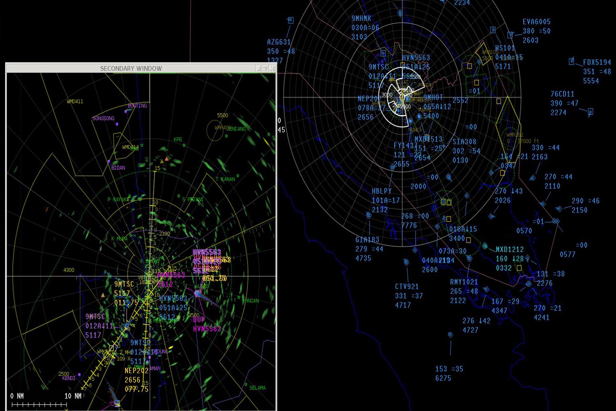Click squawk code 0332 under MXD1212
The height and width of the screenshot is (411, 616).
(x=503, y=268)
